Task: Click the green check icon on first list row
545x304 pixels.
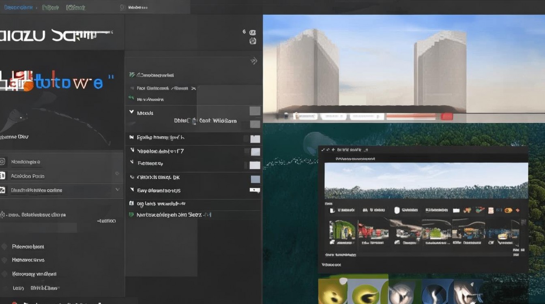Action: pyautogui.click(x=131, y=75)
